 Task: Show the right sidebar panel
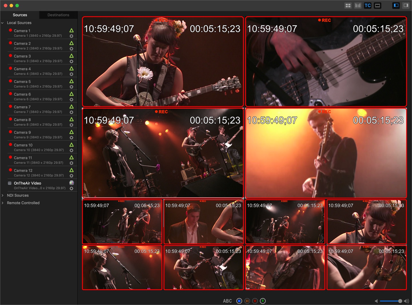tap(406, 5)
